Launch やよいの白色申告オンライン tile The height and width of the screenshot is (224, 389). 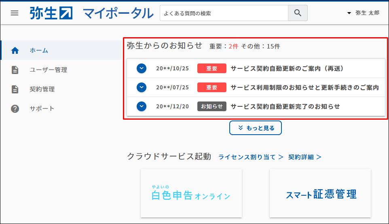pos(191,193)
